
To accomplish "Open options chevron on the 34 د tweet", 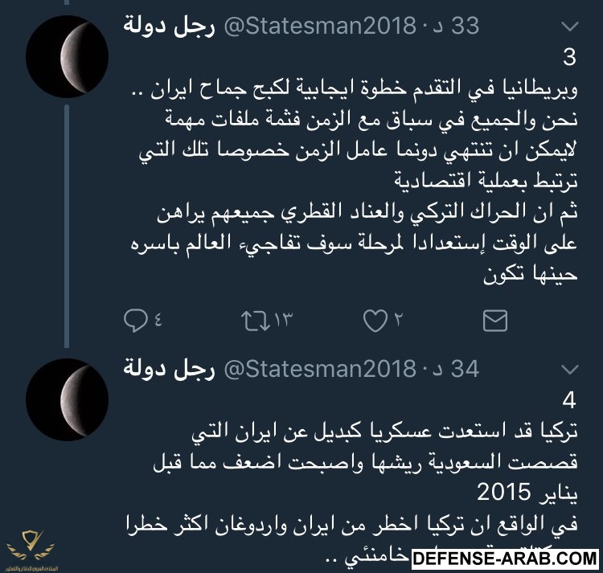I will click(570, 370).
